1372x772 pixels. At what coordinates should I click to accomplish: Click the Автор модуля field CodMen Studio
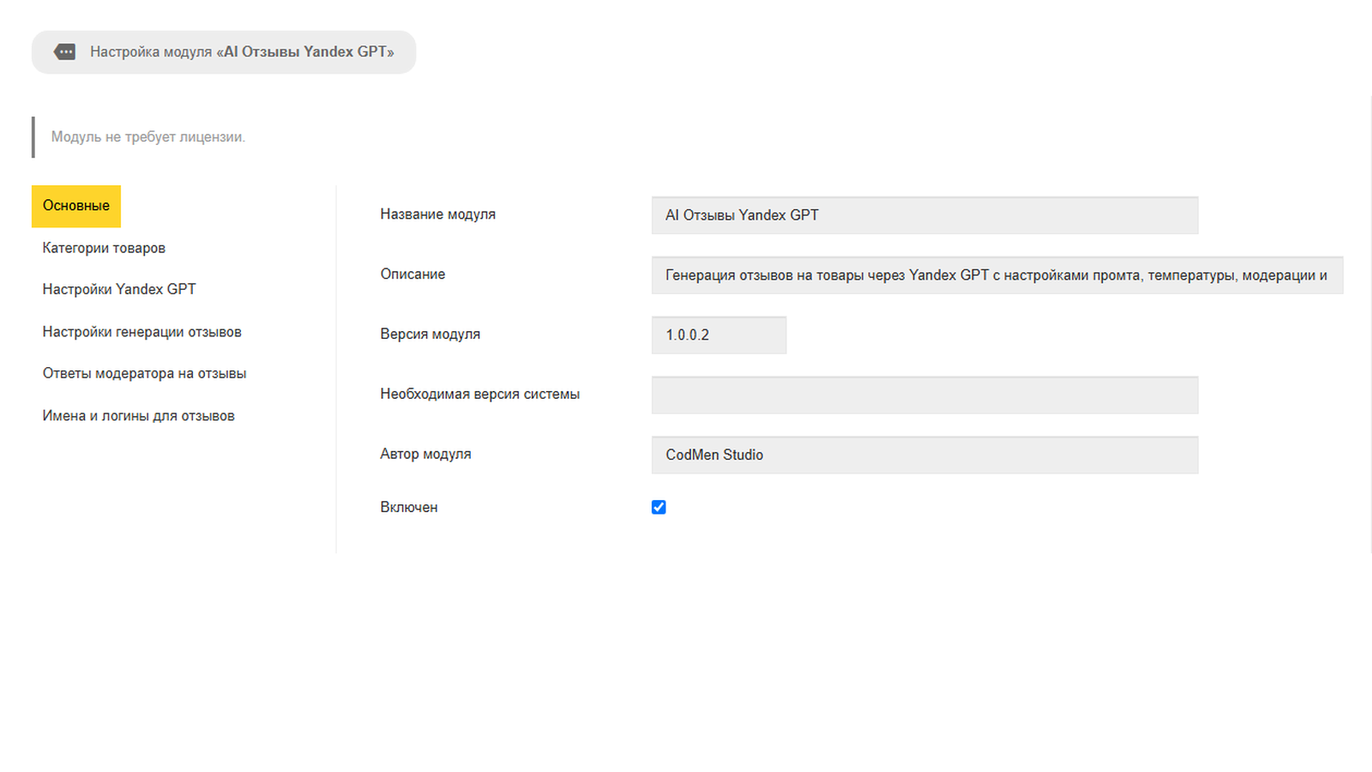924,455
